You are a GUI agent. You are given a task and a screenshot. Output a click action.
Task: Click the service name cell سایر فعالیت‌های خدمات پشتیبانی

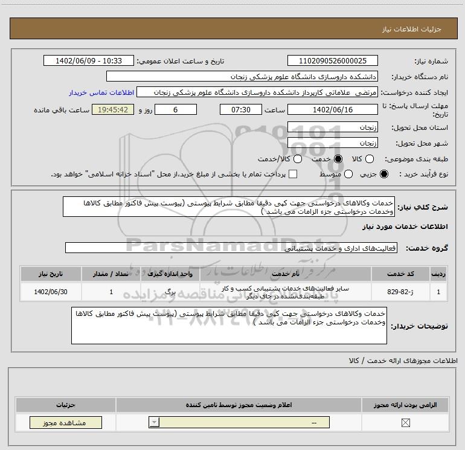[286, 292]
